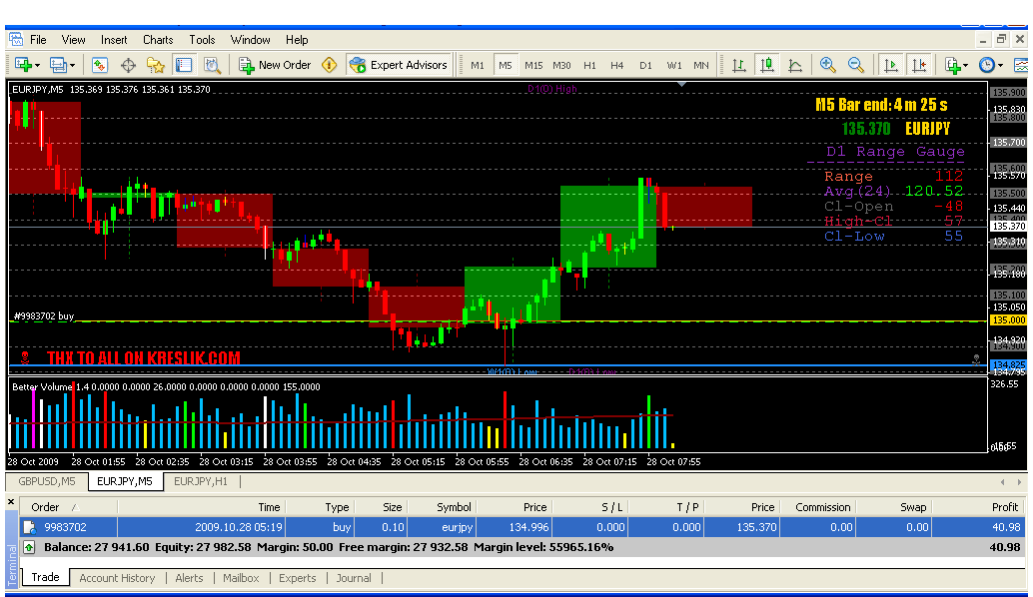Open the Journal terminal tab
The width and height of the screenshot is (1033, 597).
click(x=354, y=578)
